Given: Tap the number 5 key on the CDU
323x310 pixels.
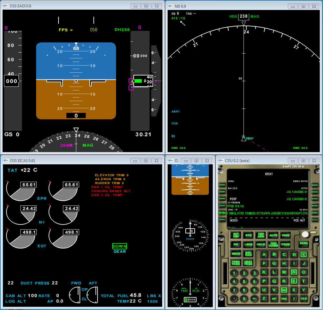Looking at the screenshot, I should click(x=244, y=281).
